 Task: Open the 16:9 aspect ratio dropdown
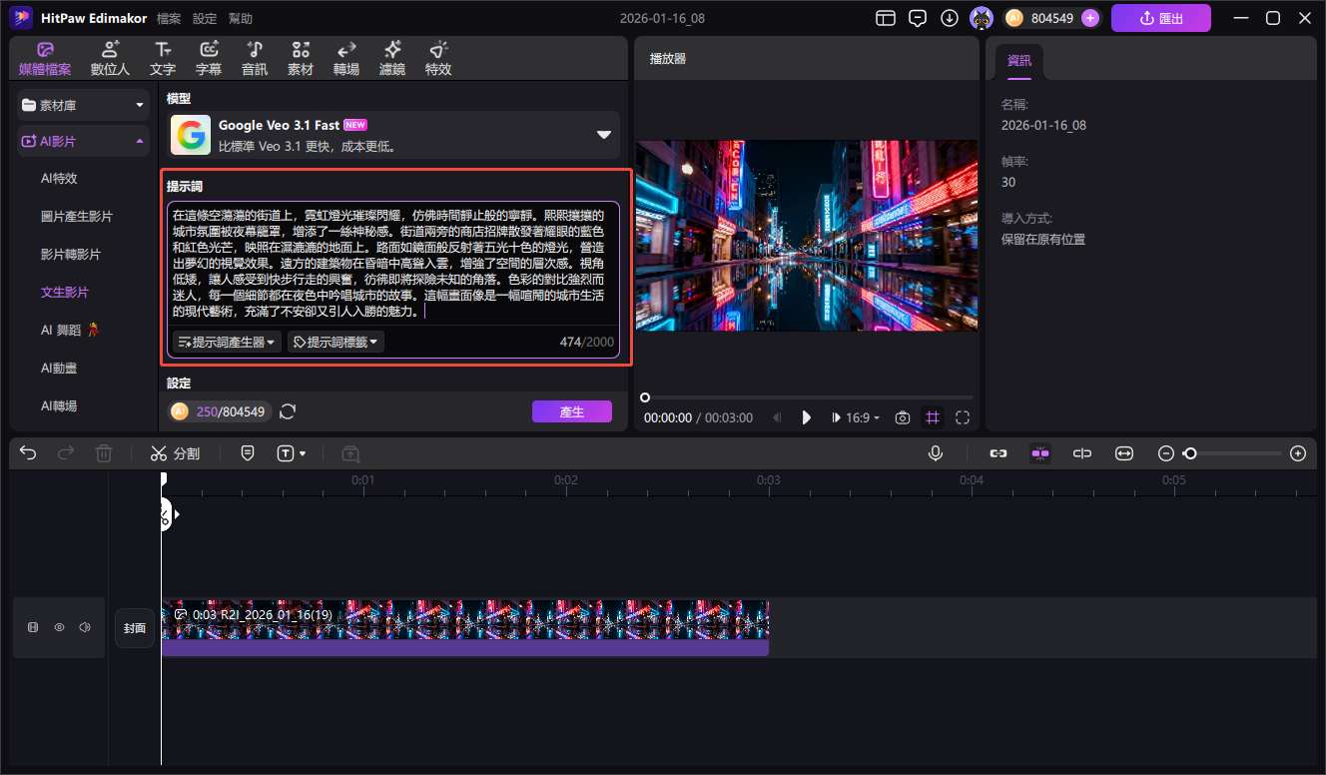857,417
